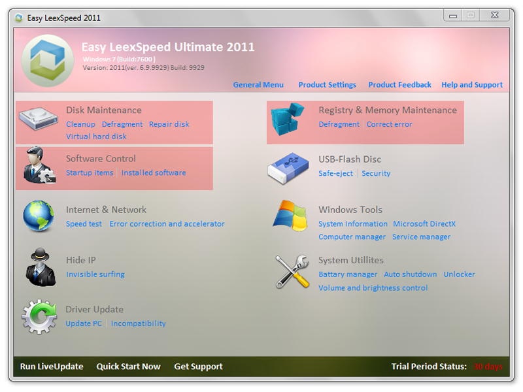Open Installed software
The height and width of the screenshot is (392, 523).
coord(154,172)
